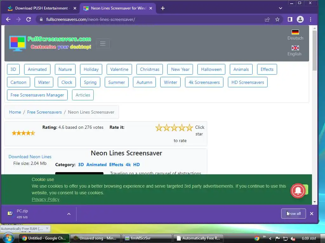Switch to fmWIScrSvr taskbar item

tap(147, 238)
